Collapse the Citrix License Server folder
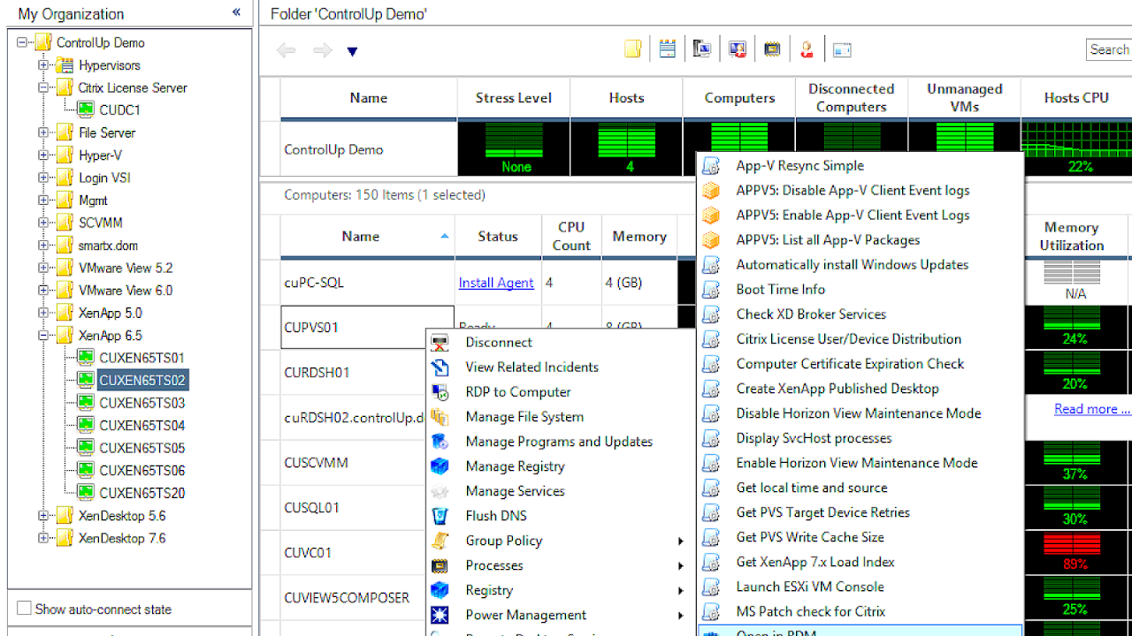 [x=43, y=87]
